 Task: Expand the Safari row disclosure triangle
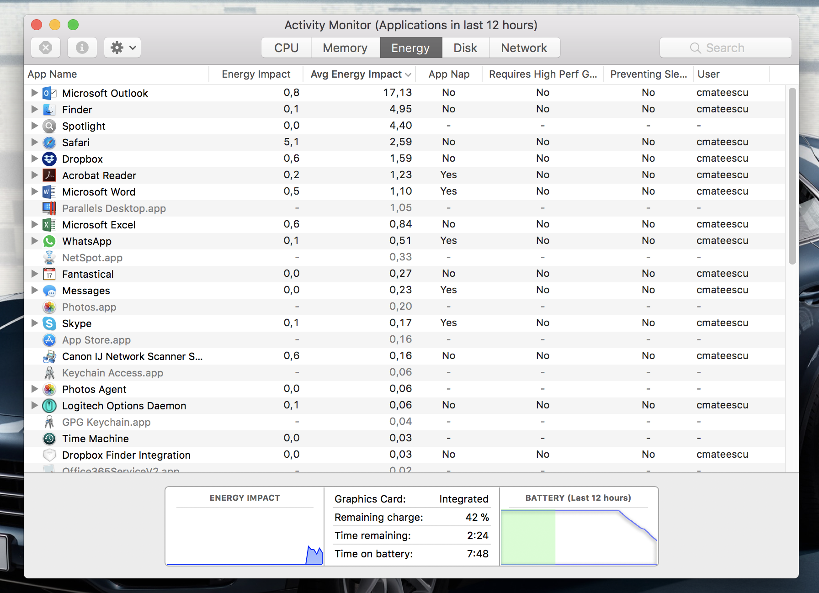click(x=34, y=142)
